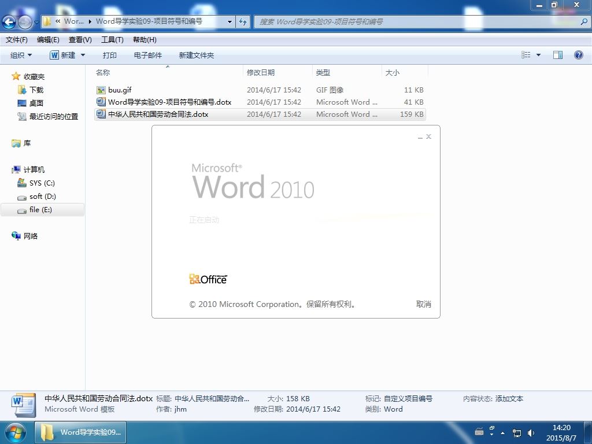Open recent locations dropdown beside navigation arrows

(x=36, y=22)
